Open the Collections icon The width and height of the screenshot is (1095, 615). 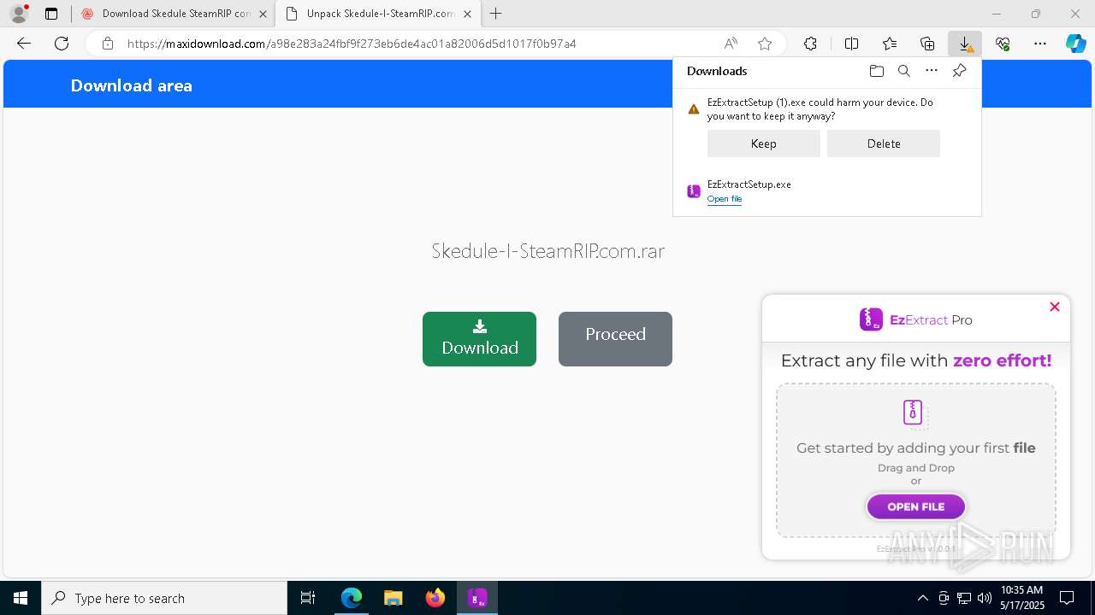[x=927, y=44]
